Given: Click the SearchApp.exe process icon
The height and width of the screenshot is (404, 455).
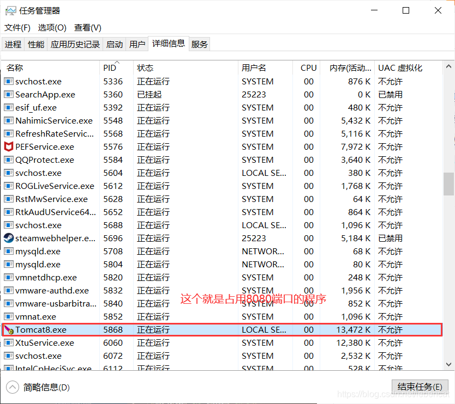Looking at the screenshot, I should tap(8, 94).
